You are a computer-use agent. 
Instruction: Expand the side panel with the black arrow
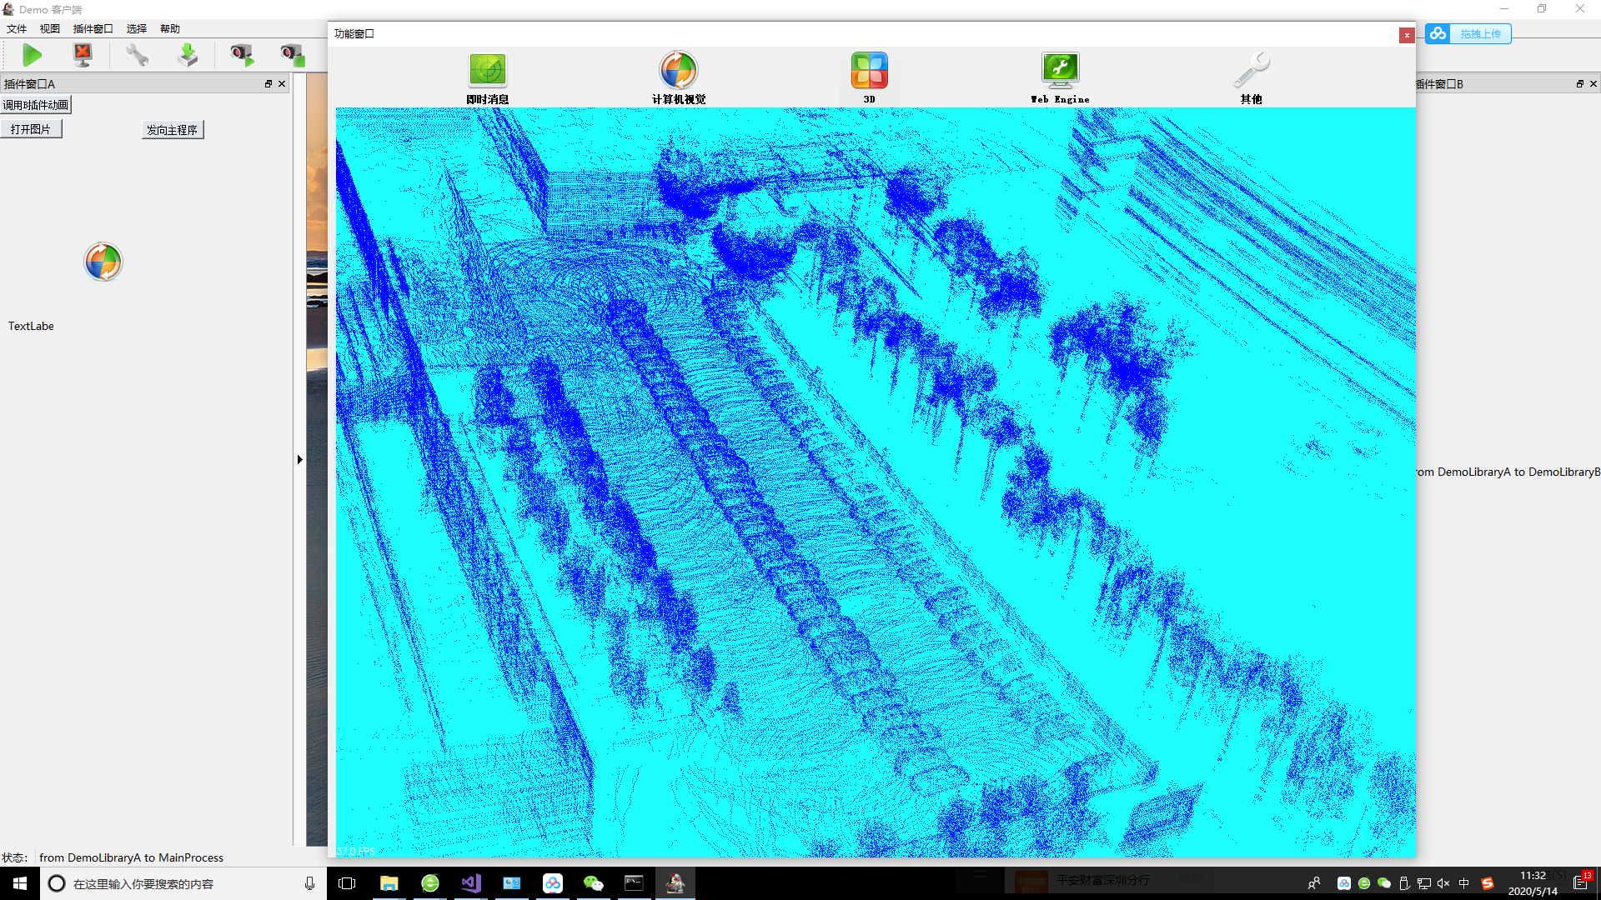[299, 459]
